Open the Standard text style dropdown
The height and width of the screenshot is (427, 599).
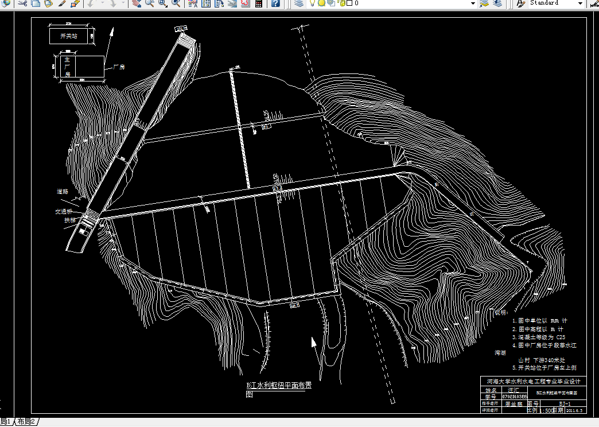pos(580,3)
